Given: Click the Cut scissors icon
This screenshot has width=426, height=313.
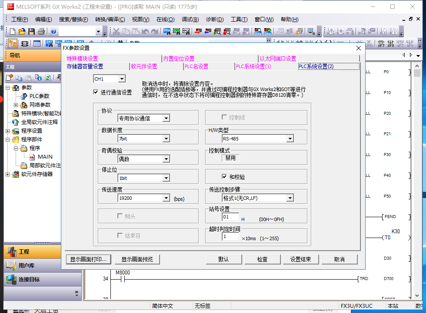Looking at the screenshot, I should [x=116, y=32].
